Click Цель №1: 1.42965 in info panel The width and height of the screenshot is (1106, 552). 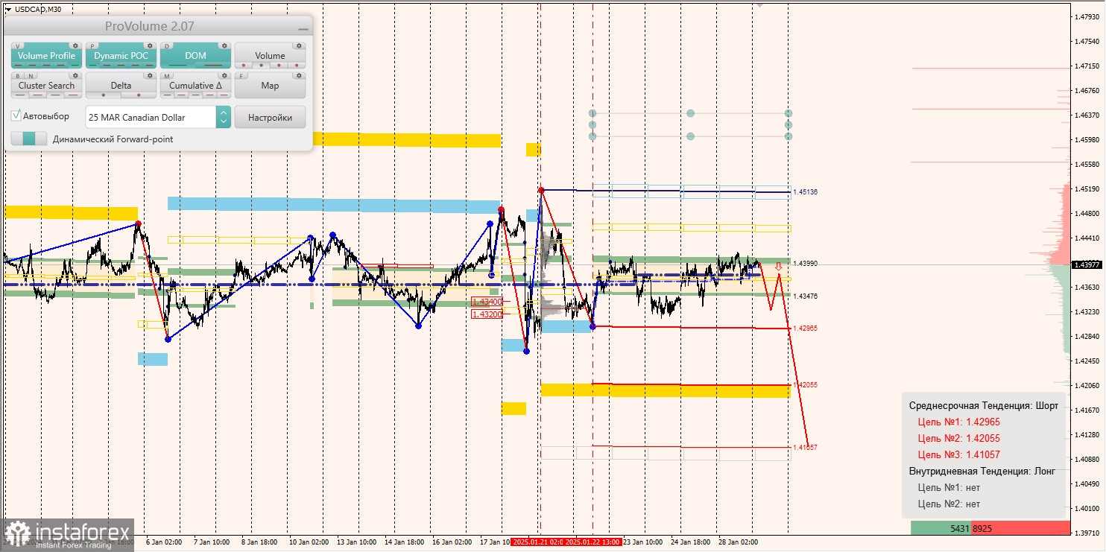958,422
